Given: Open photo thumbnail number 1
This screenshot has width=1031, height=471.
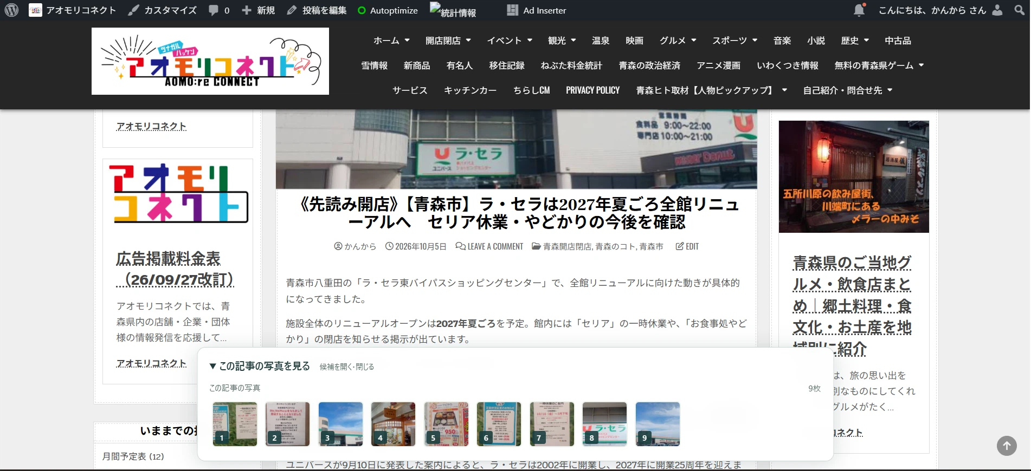Looking at the screenshot, I should tap(235, 424).
